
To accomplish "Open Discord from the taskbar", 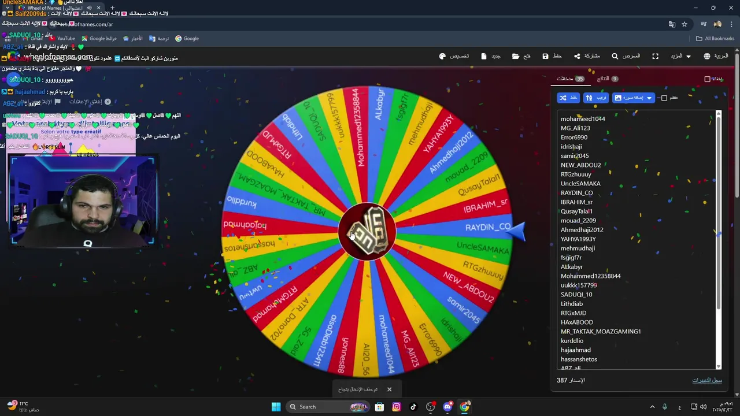I will point(447,407).
